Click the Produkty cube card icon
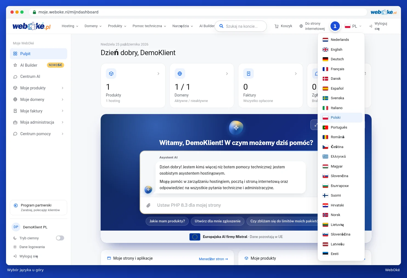Image resolution: width=407 pixels, height=278 pixels. pyautogui.click(x=111, y=73)
